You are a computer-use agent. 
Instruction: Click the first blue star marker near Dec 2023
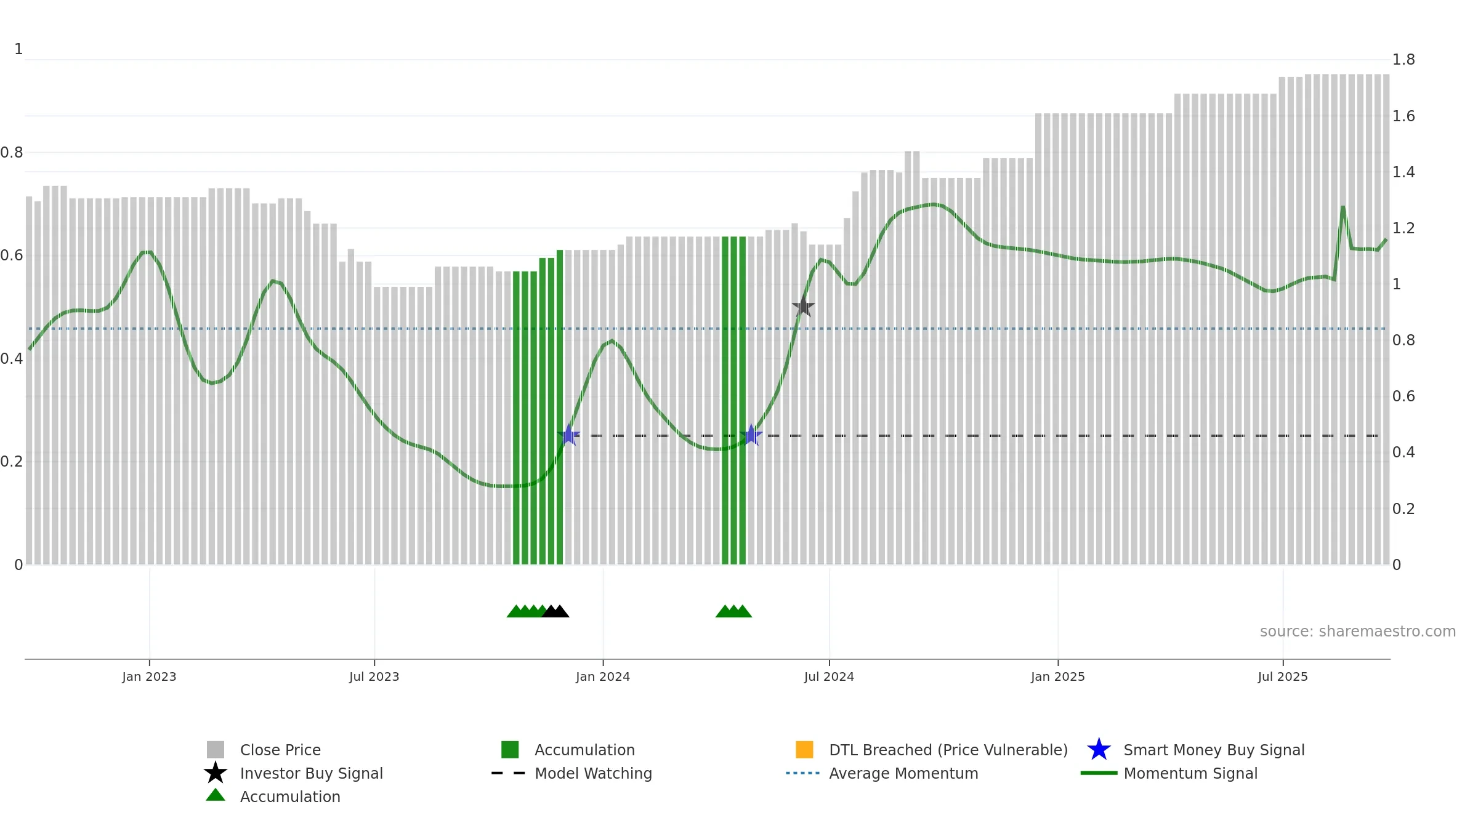pos(568,435)
